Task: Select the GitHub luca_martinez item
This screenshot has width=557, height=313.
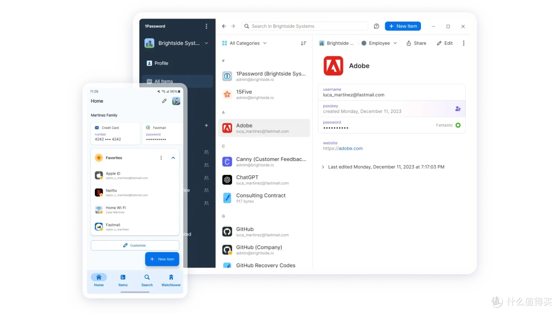Action: coord(264,232)
